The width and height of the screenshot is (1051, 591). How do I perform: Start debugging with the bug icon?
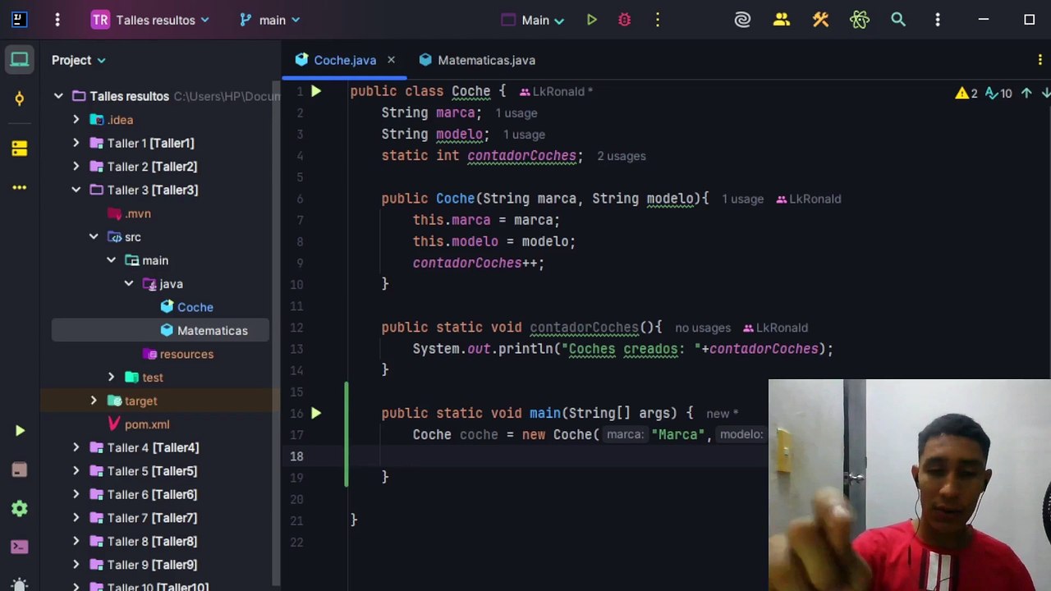tap(624, 20)
